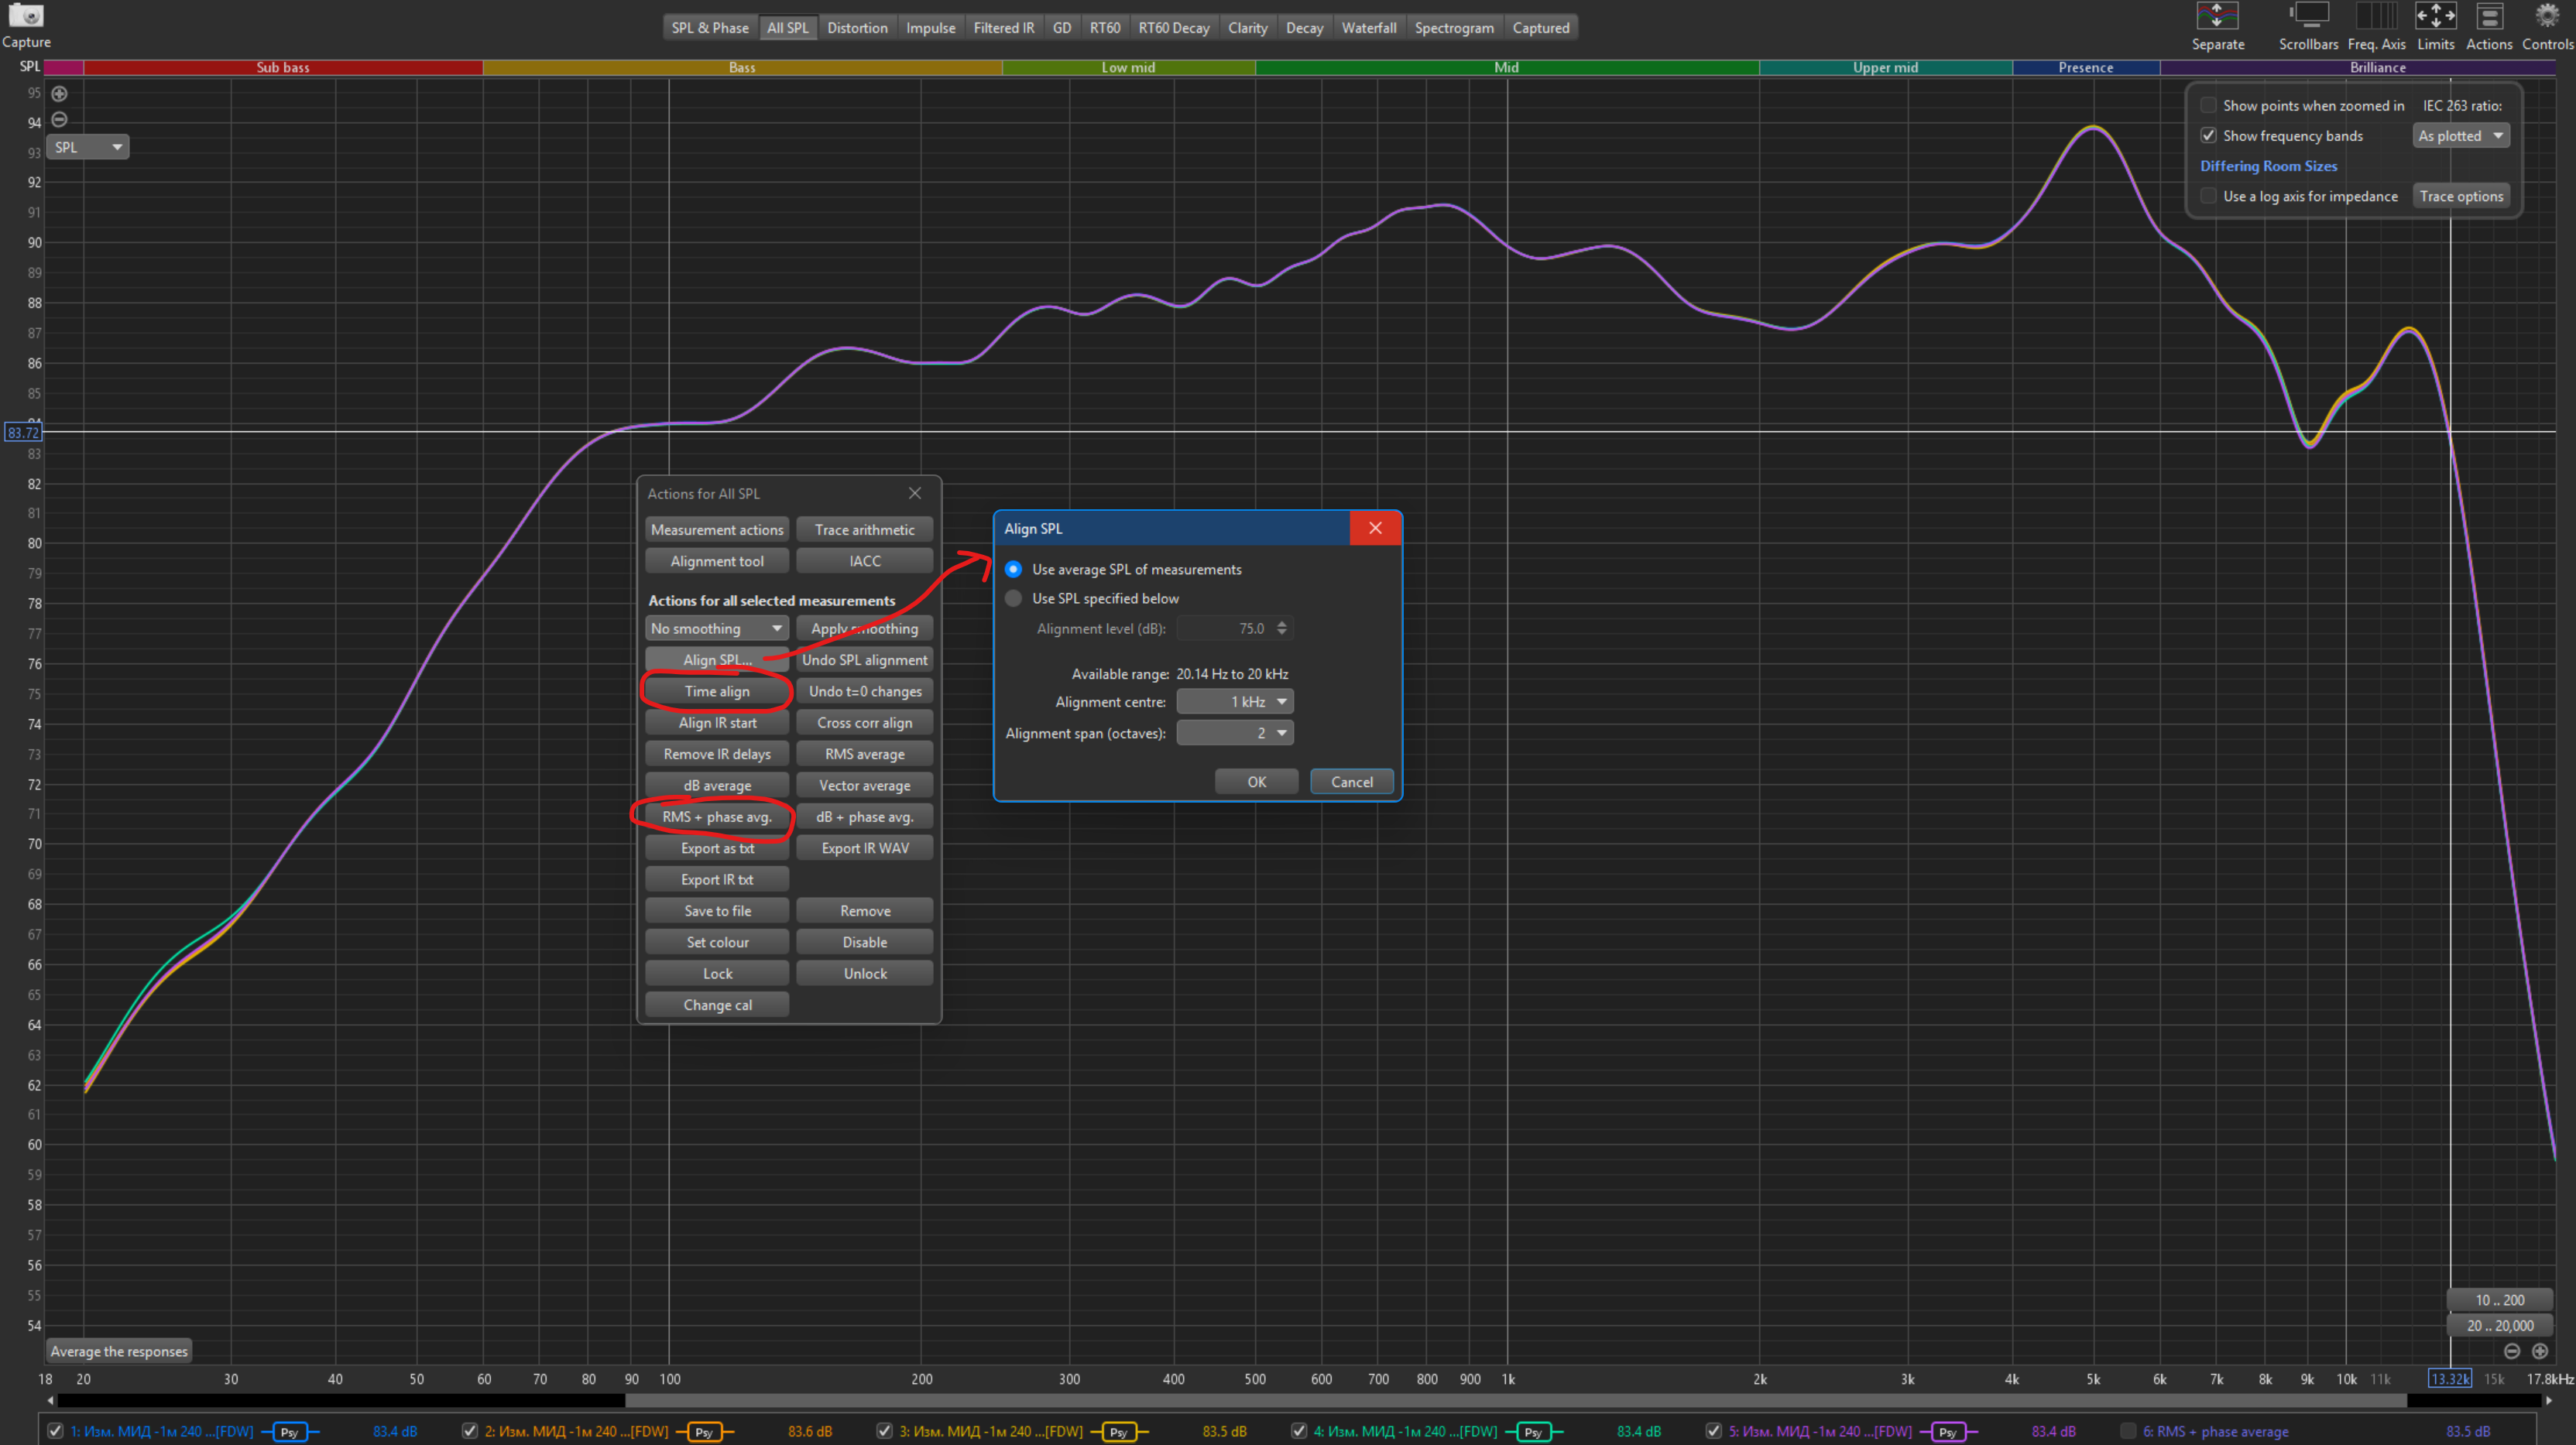
Task: Open Trace options
Action: [x=2461, y=196]
